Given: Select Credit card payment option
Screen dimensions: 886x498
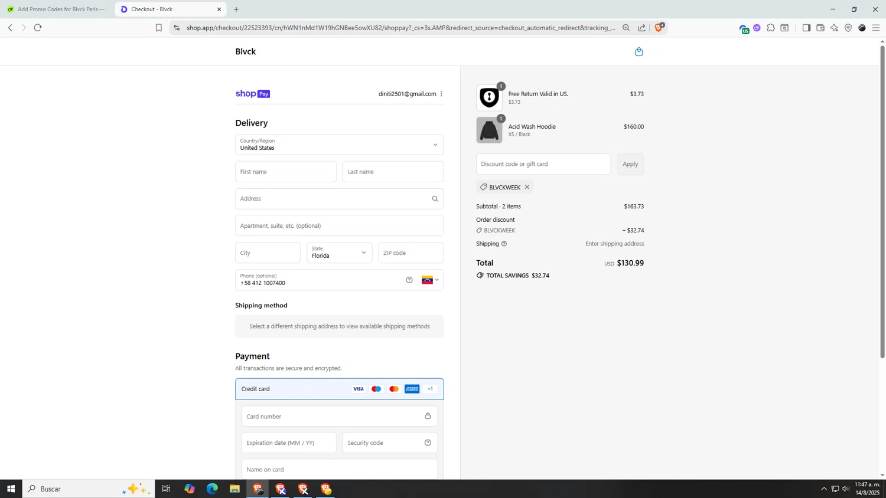Looking at the screenshot, I should [340, 389].
